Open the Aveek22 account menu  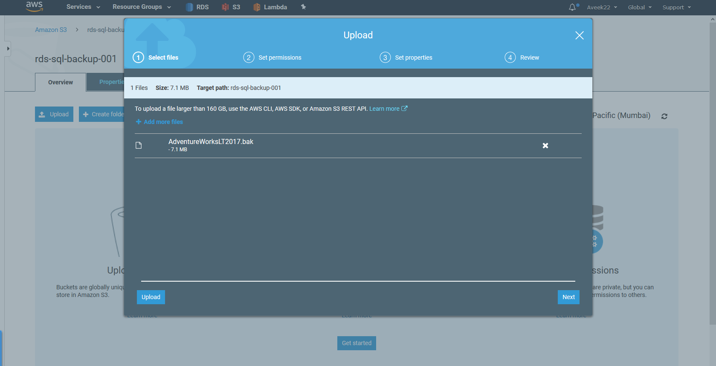(x=602, y=7)
